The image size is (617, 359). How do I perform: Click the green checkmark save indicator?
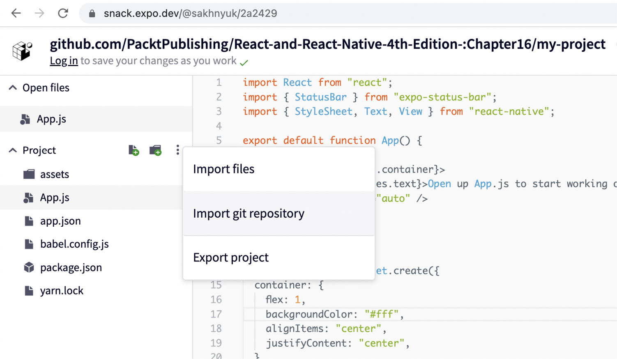tap(244, 62)
